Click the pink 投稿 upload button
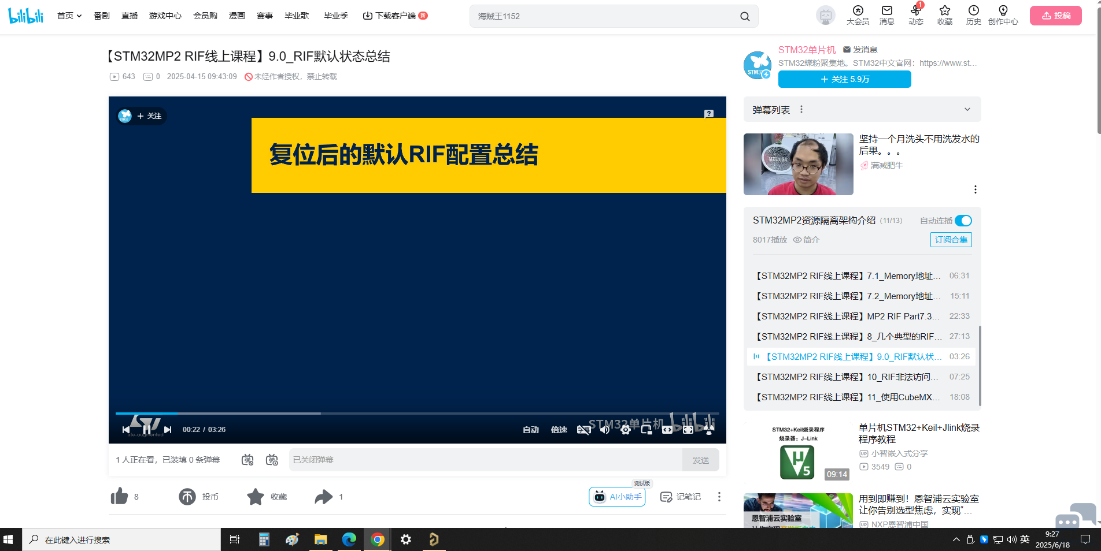This screenshot has height=551, width=1101. click(x=1056, y=16)
